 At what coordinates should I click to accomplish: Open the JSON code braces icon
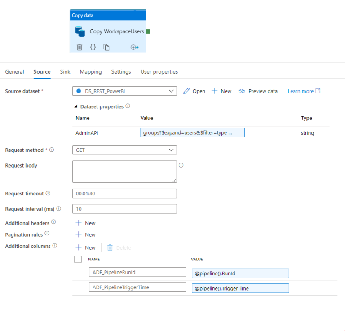coord(93,47)
